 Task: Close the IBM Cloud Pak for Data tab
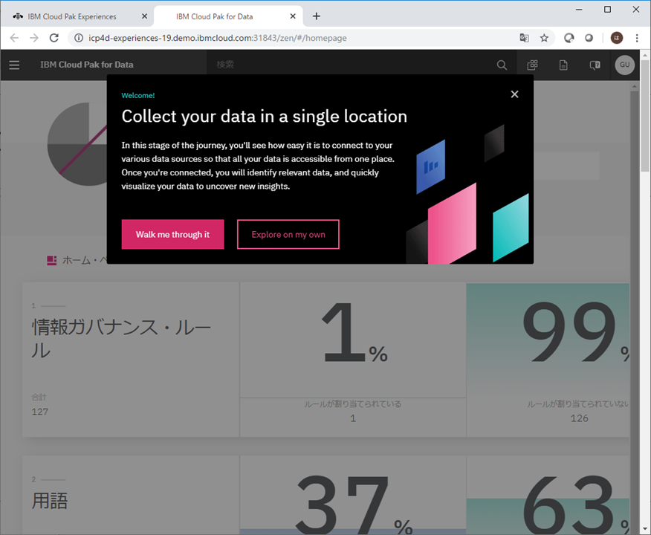(x=294, y=16)
